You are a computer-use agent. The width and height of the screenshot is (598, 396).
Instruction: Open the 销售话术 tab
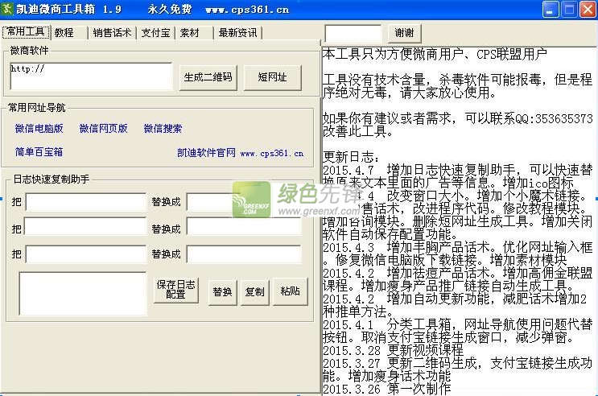click(x=112, y=33)
